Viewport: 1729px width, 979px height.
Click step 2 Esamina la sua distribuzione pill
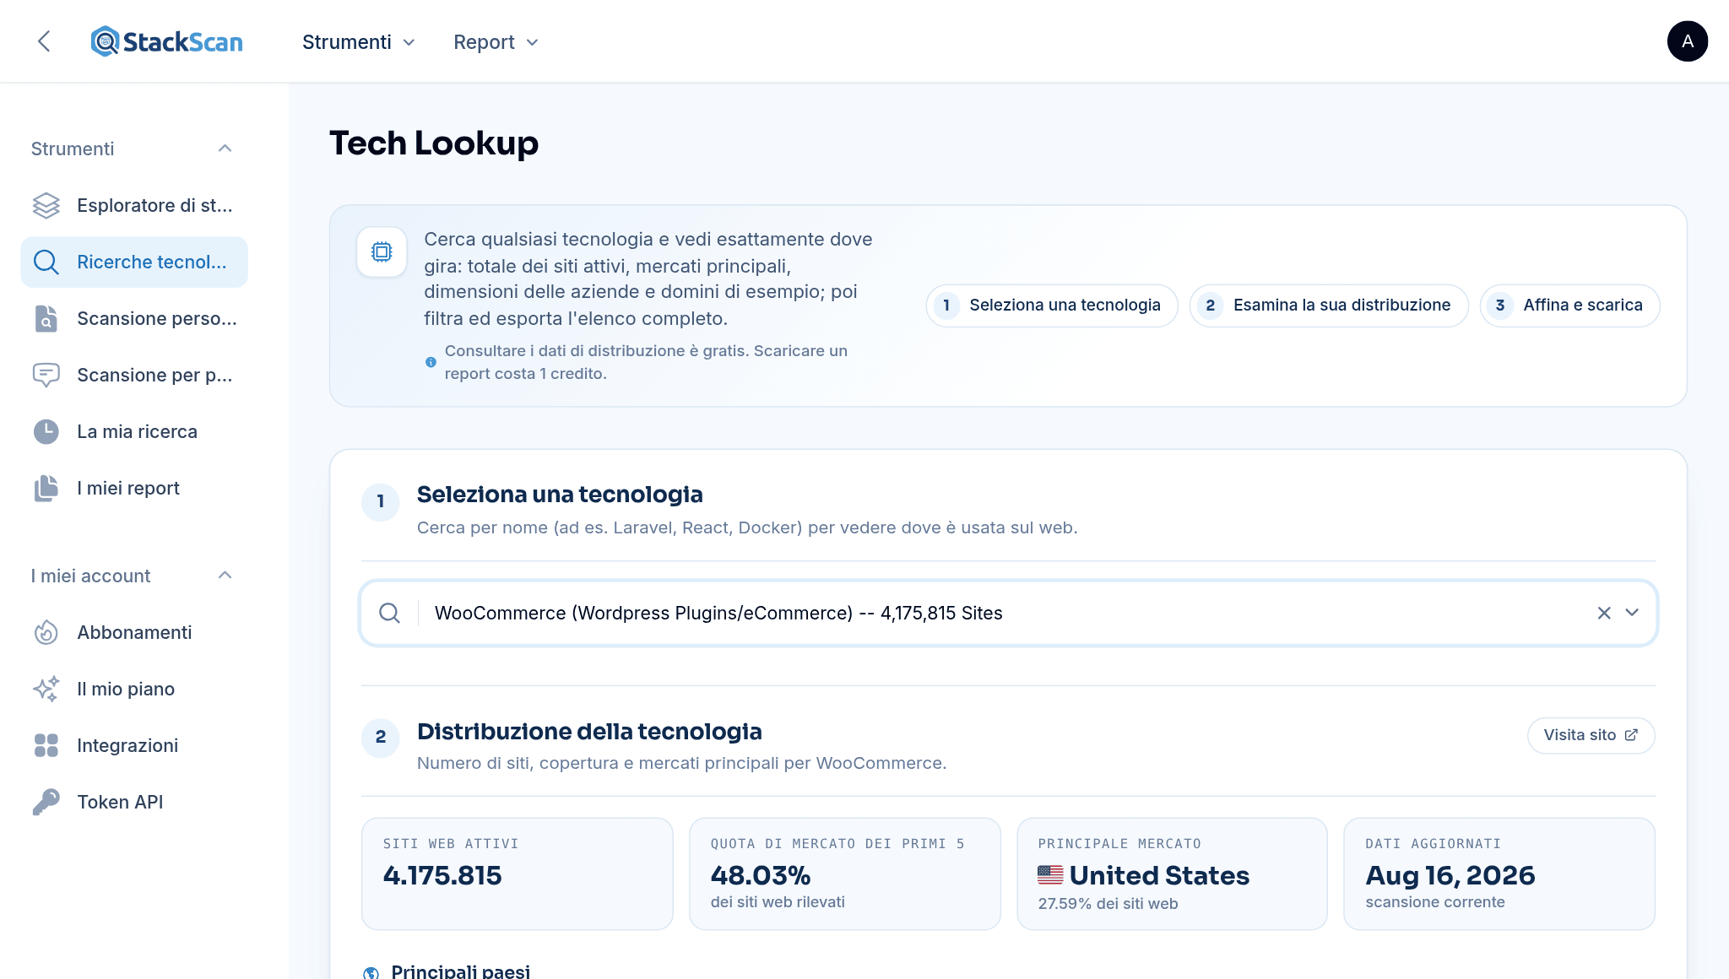1329,306
